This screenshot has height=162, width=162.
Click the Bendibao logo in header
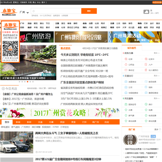tap(9, 12)
